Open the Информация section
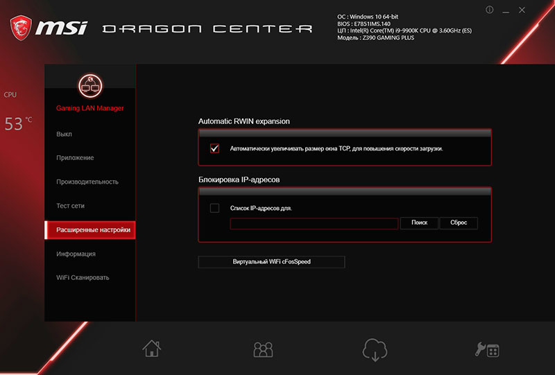Viewport: 555px width, 375px height. (x=76, y=254)
